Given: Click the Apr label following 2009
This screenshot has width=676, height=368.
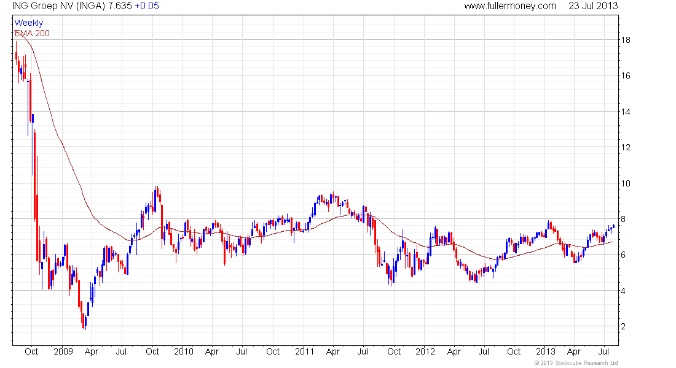Looking at the screenshot, I should tap(92, 351).
